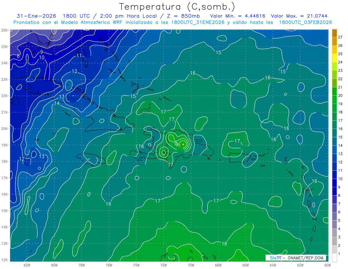This screenshot has width=348, height=269.
Task: Click the '26N' latitude axis label
Action: [x=4, y=30]
